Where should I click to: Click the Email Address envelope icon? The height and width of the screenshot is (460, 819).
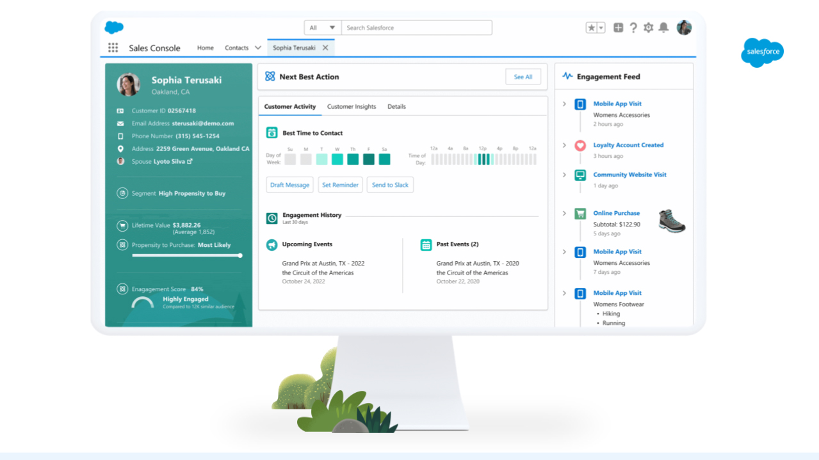pos(120,123)
